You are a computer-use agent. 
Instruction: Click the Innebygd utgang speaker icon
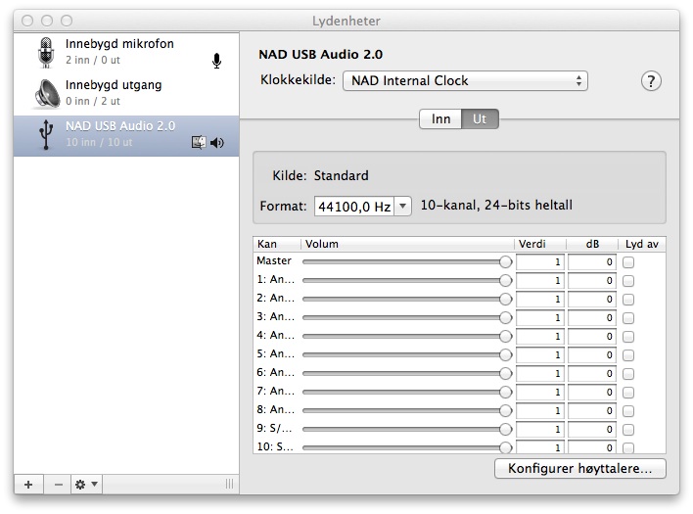(x=44, y=94)
